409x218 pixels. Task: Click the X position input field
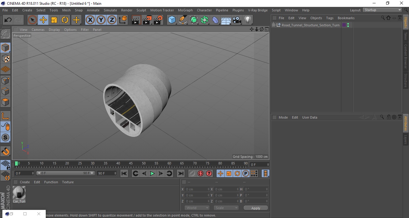(197, 189)
